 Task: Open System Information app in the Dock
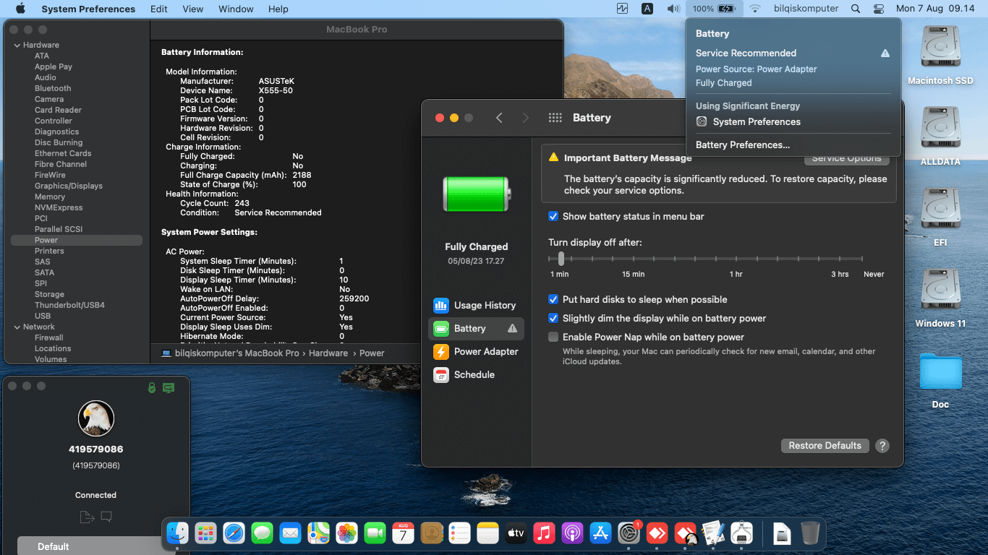742,533
